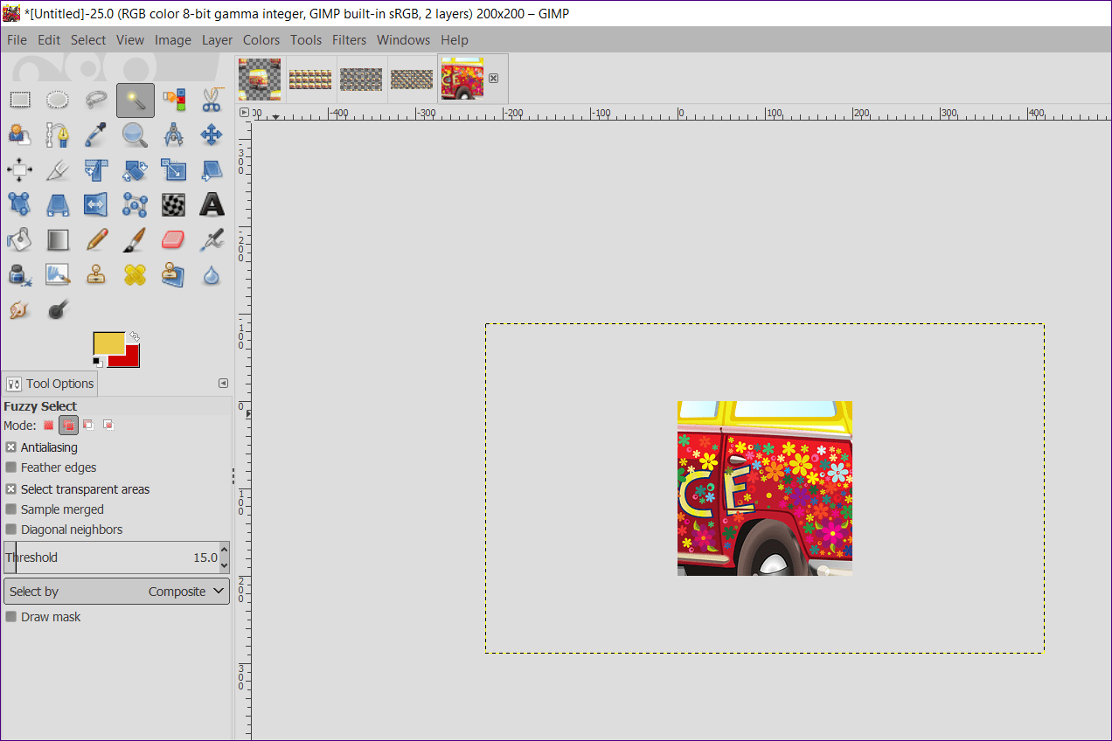Choose the Crop knife tool
Viewport: 1112px width, 741px height.
click(x=58, y=170)
